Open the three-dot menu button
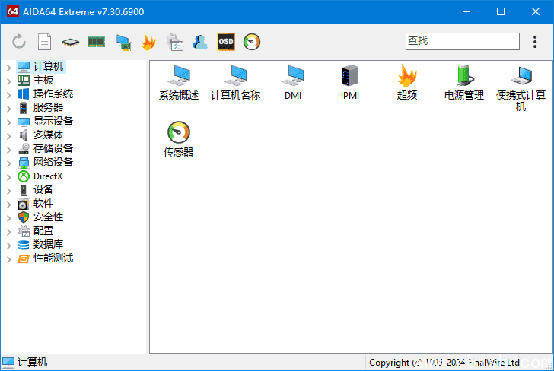 point(535,42)
